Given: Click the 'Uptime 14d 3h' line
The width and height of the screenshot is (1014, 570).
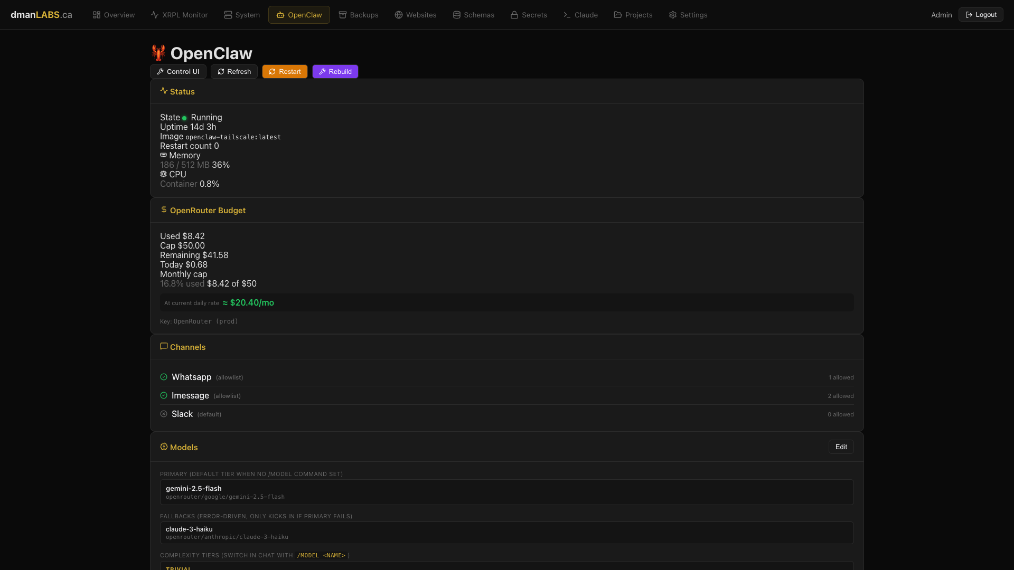Looking at the screenshot, I should 188,127.
